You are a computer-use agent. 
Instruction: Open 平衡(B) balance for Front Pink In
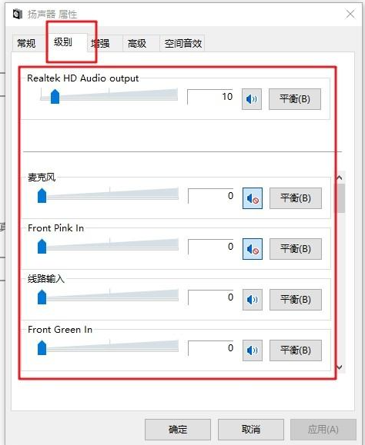coord(296,249)
